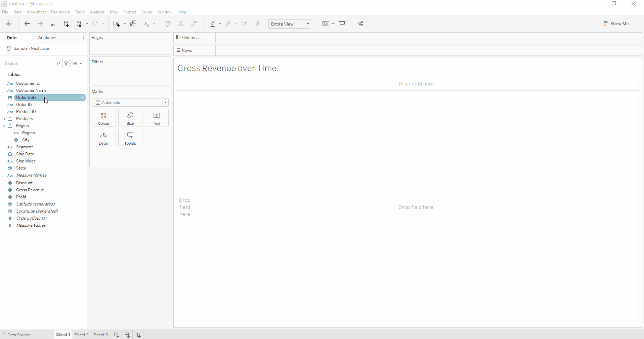Create a new worksheet toolbar icon
The image size is (644, 339).
(x=117, y=24)
